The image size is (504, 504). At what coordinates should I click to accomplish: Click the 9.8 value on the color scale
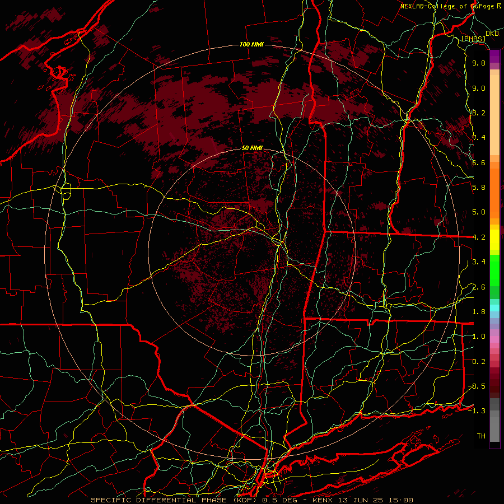(479, 63)
